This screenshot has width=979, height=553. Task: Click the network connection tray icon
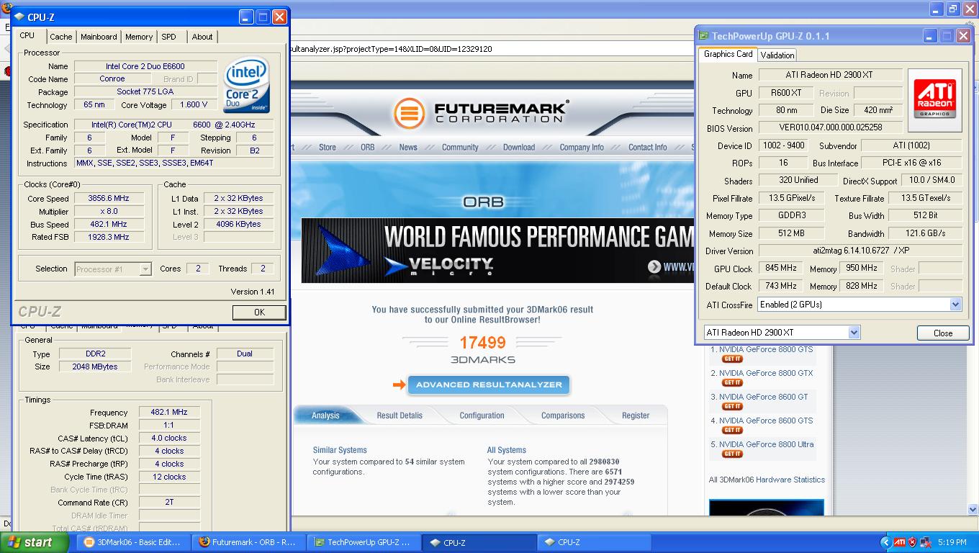(x=924, y=542)
